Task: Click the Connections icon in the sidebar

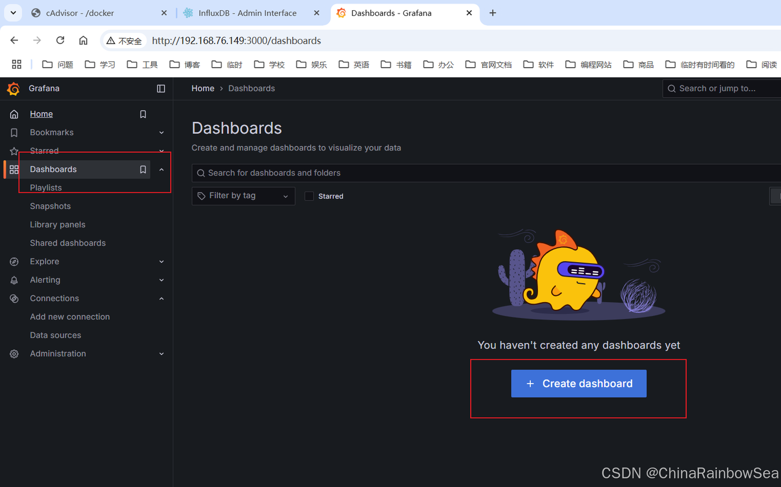Action: (x=14, y=298)
